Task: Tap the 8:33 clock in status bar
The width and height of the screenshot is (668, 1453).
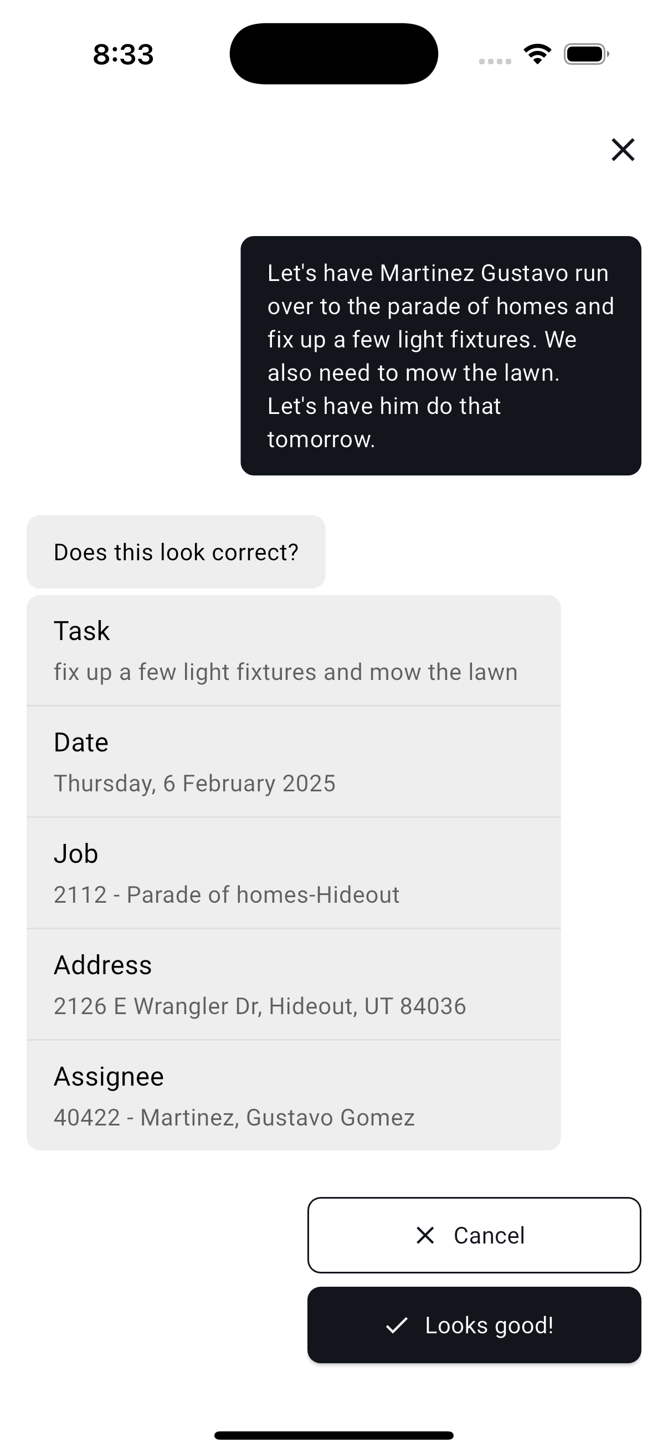Action: click(x=123, y=55)
